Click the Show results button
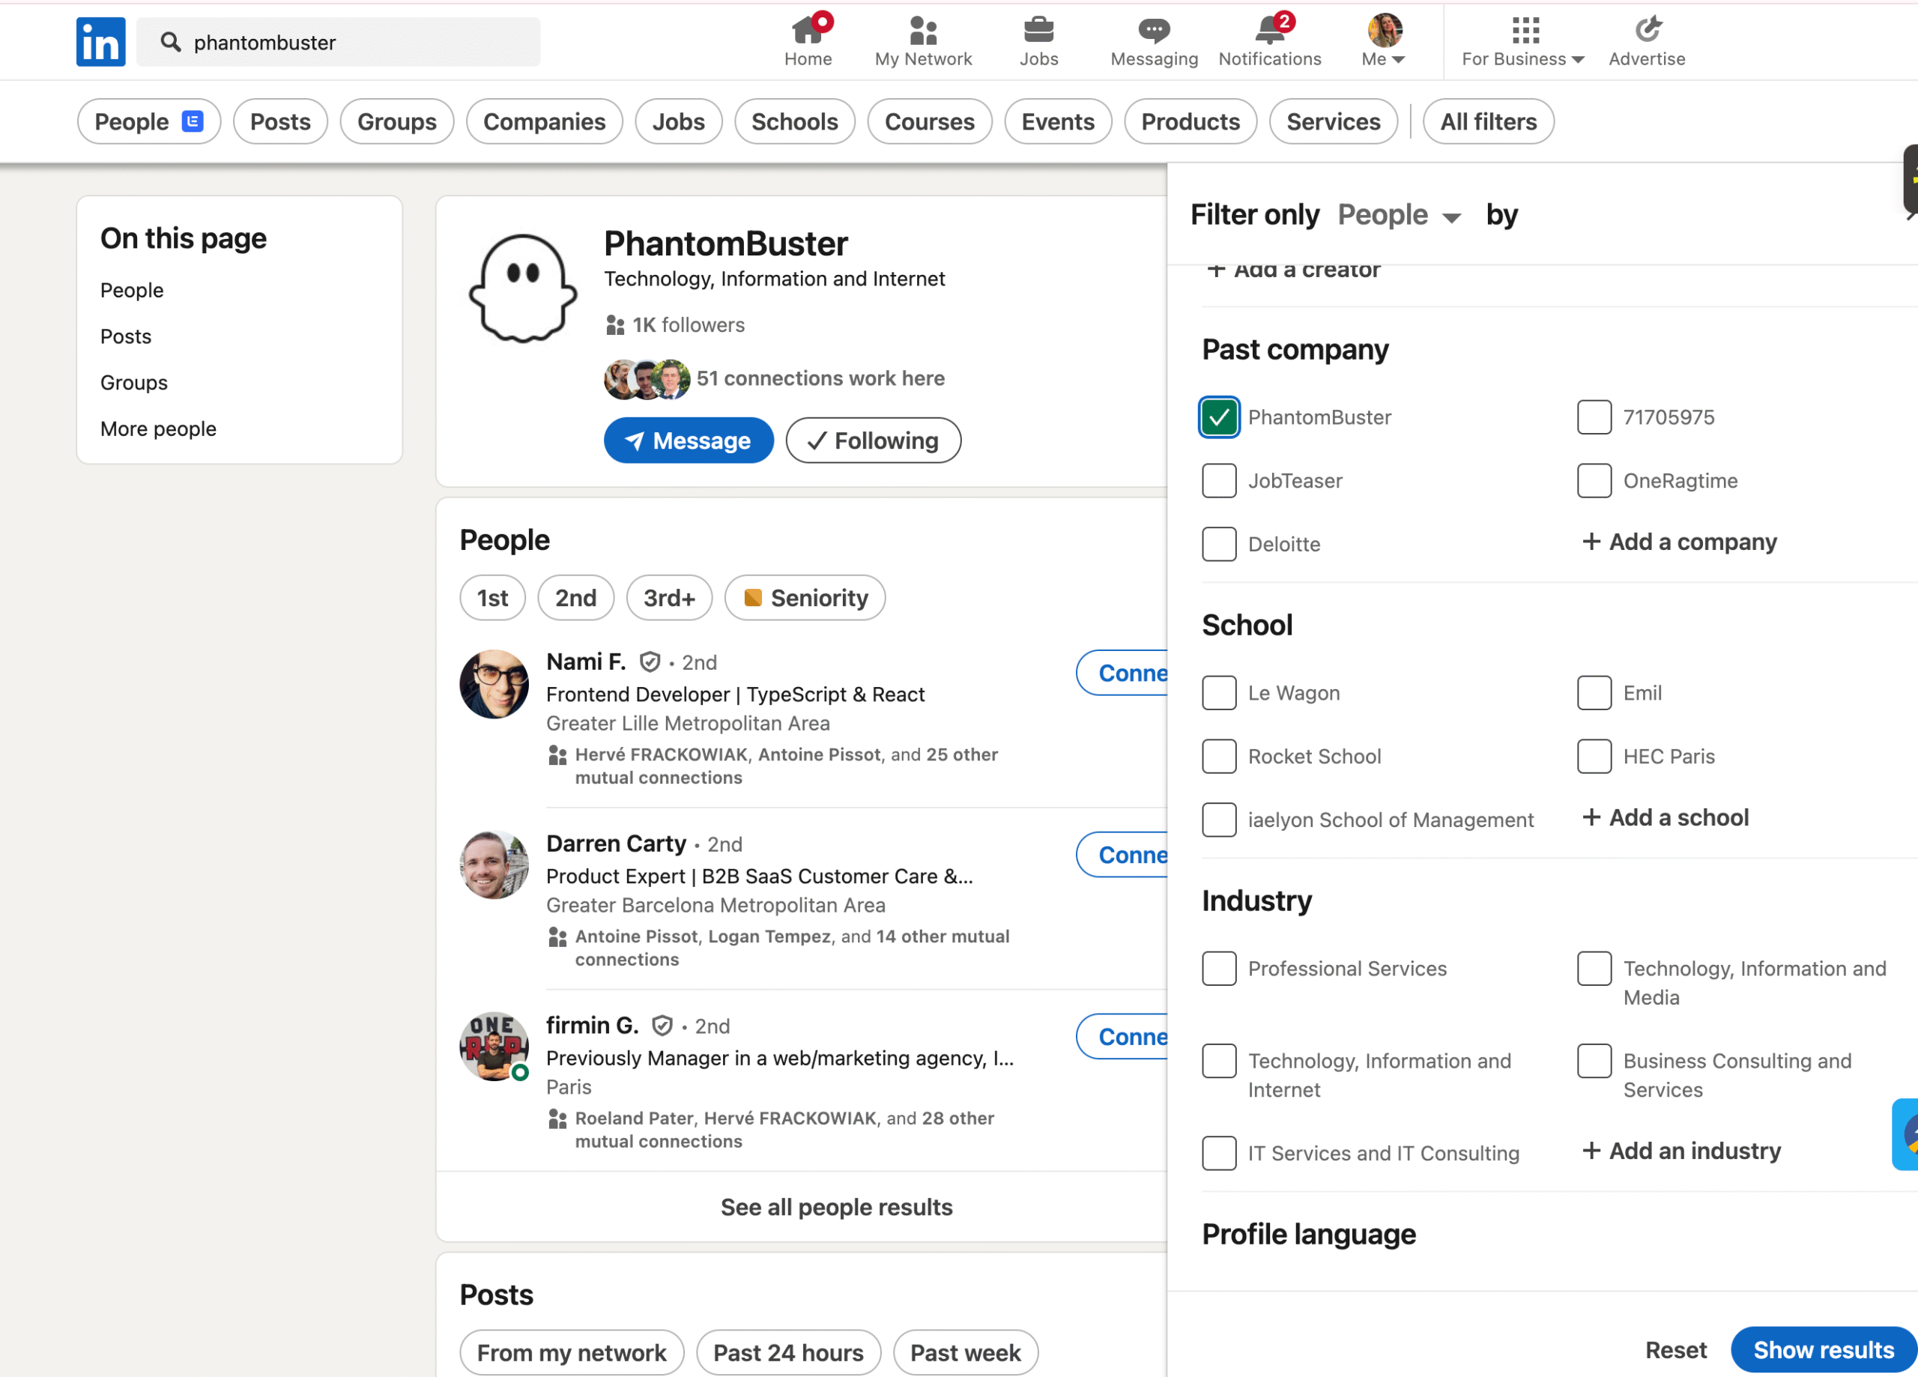The height and width of the screenshot is (1377, 1918). pyautogui.click(x=1822, y=1349)
